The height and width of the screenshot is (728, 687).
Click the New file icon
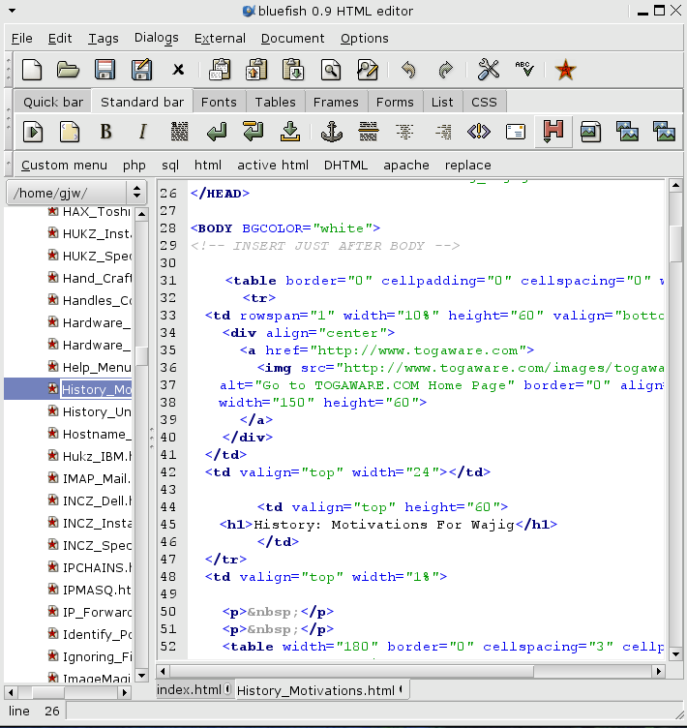(x=33, y=70)
